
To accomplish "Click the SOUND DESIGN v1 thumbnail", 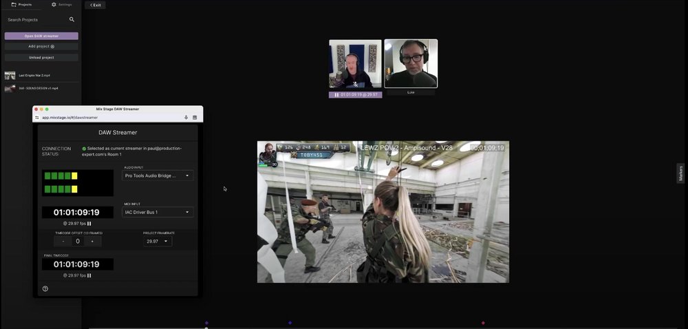I will [x=10, y=88].
